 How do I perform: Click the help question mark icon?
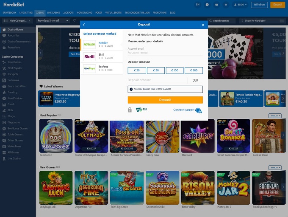[207, 5]
